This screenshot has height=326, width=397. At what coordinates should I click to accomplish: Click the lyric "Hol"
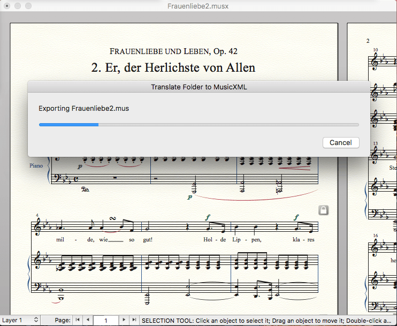tap(208, 240)
